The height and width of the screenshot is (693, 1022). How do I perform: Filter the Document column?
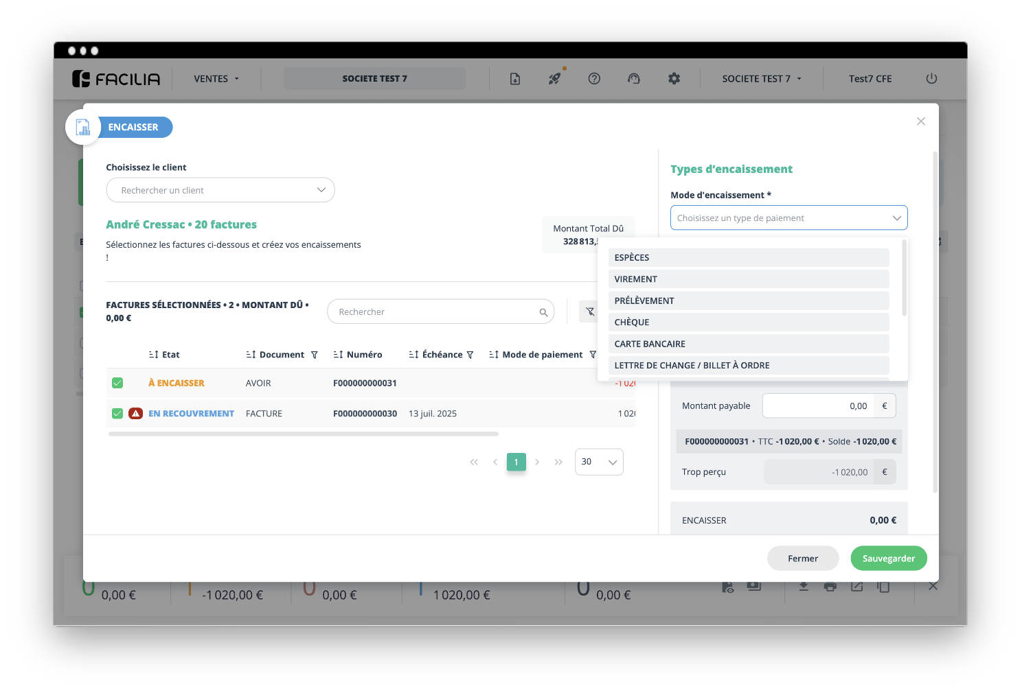click(315, 355)
